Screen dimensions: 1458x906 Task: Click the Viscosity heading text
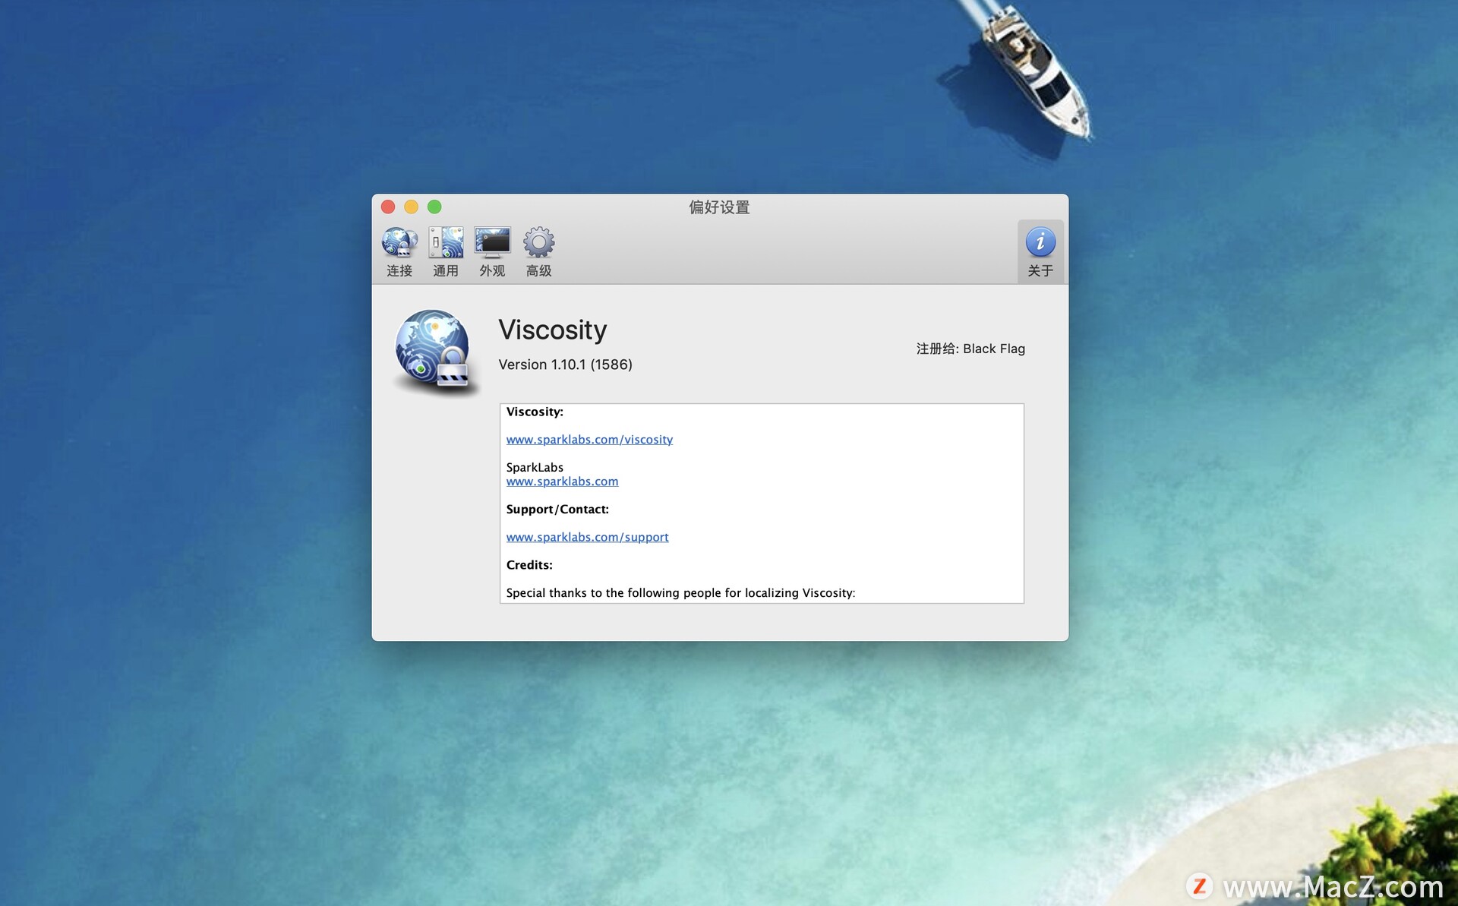[x=553, y=330]
